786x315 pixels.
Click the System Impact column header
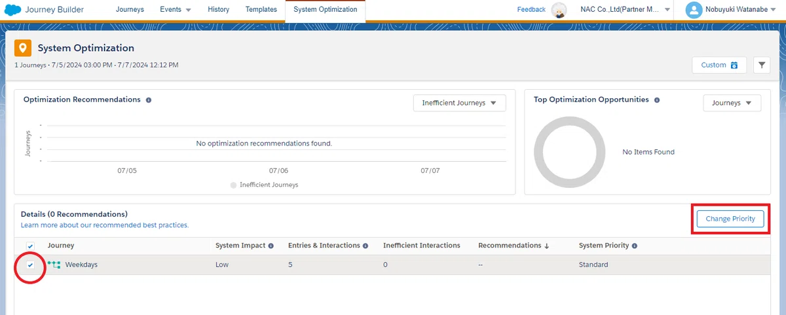pos(240,246)
